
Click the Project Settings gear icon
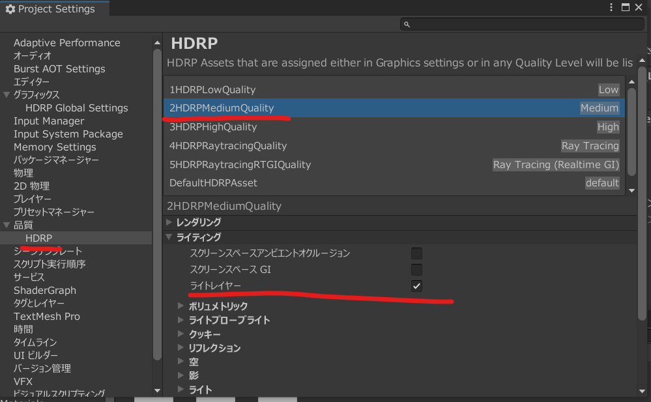[x=10, y=9]
